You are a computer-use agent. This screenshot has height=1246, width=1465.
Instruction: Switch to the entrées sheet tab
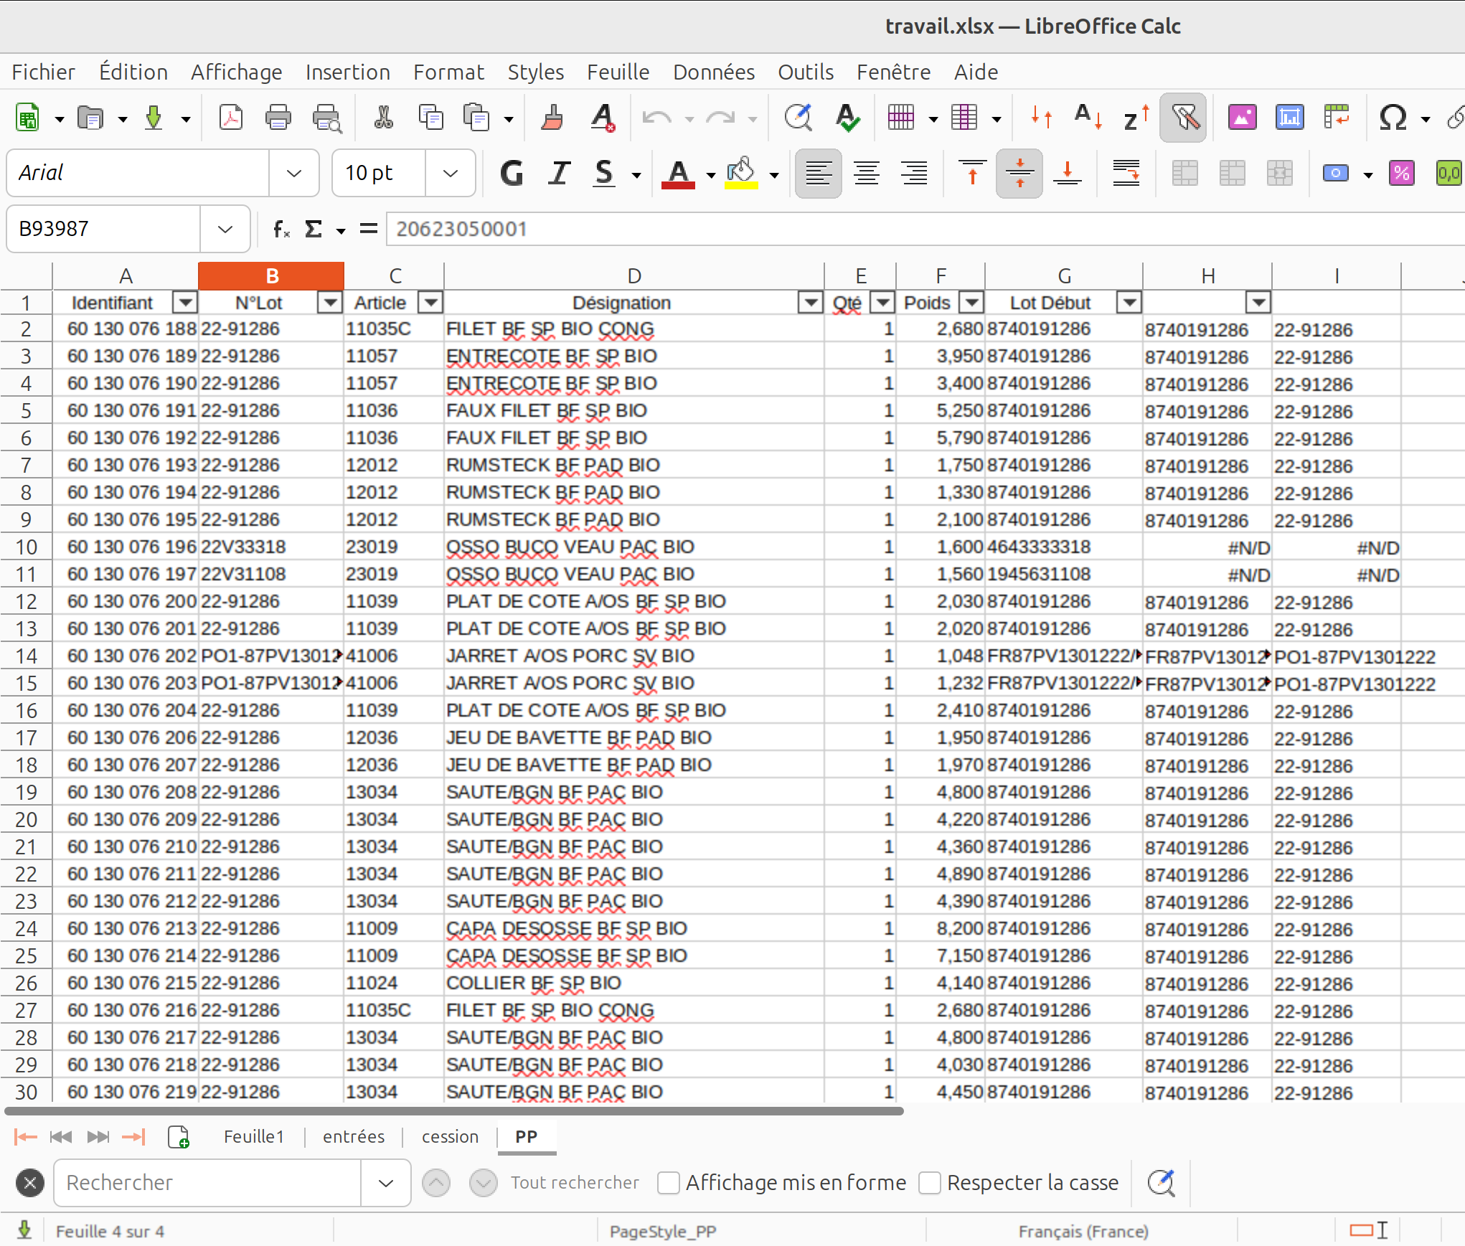[x=353, y=1136]
